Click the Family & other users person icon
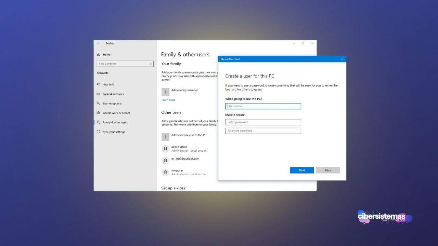Image resolution: width=438 pixels, height=246 pixels. [x=99, y=122]
